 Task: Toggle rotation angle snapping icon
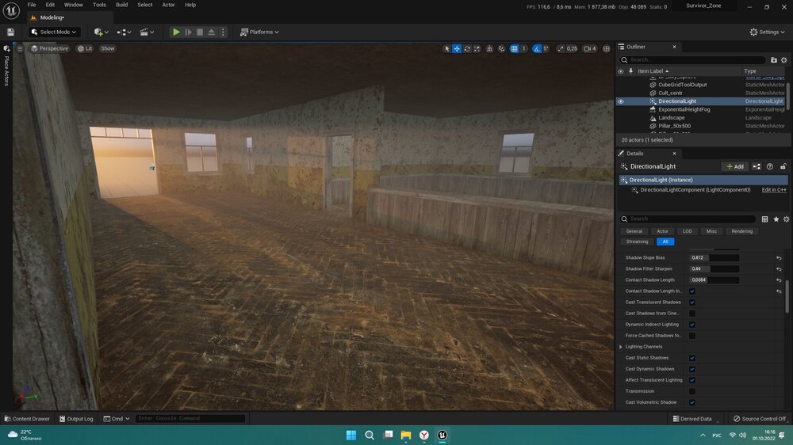coord(537,48)
